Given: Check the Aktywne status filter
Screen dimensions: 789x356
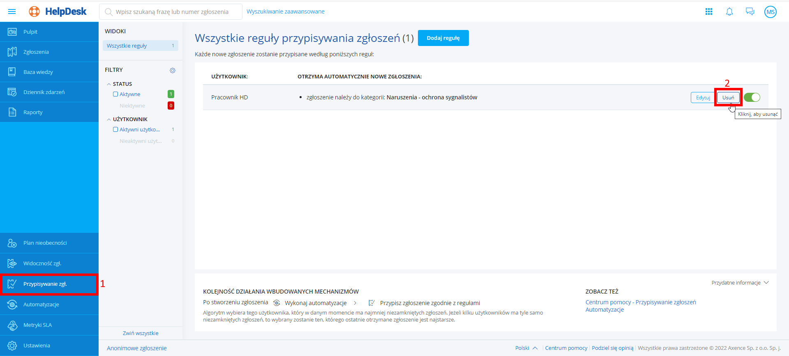Looking at the screenshot, I should (115, 94).
